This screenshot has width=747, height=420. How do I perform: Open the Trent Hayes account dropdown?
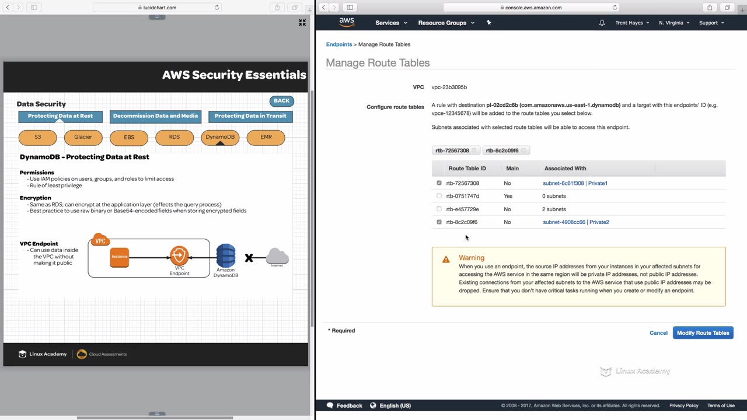tap(632, 23)
